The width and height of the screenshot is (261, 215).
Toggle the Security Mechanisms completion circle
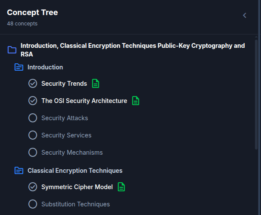(33, 153)
